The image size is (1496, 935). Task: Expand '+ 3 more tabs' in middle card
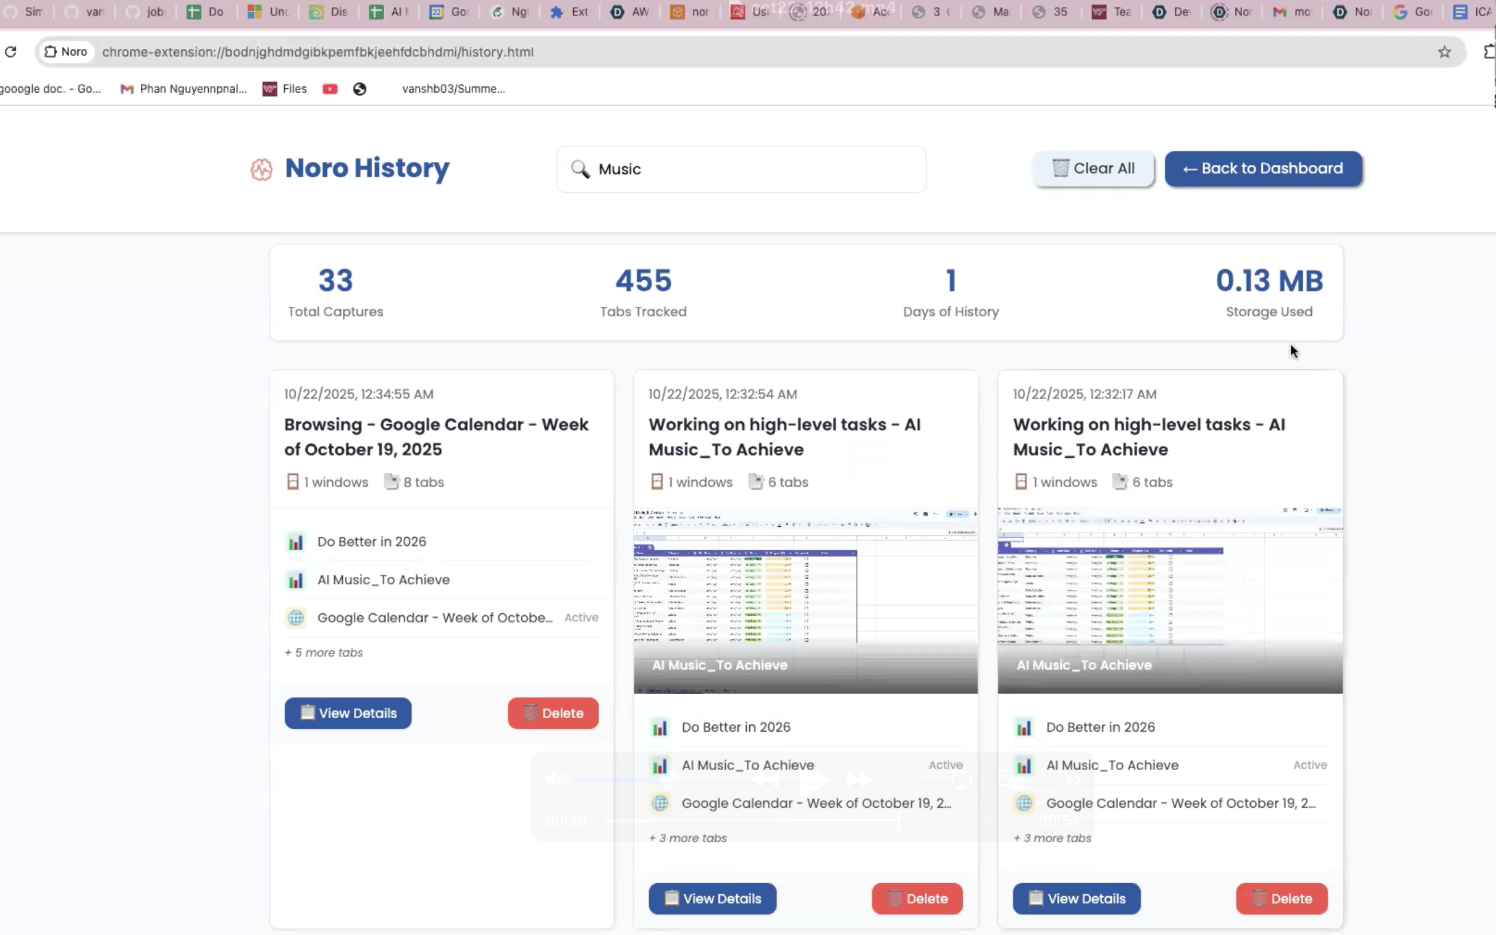687,838
